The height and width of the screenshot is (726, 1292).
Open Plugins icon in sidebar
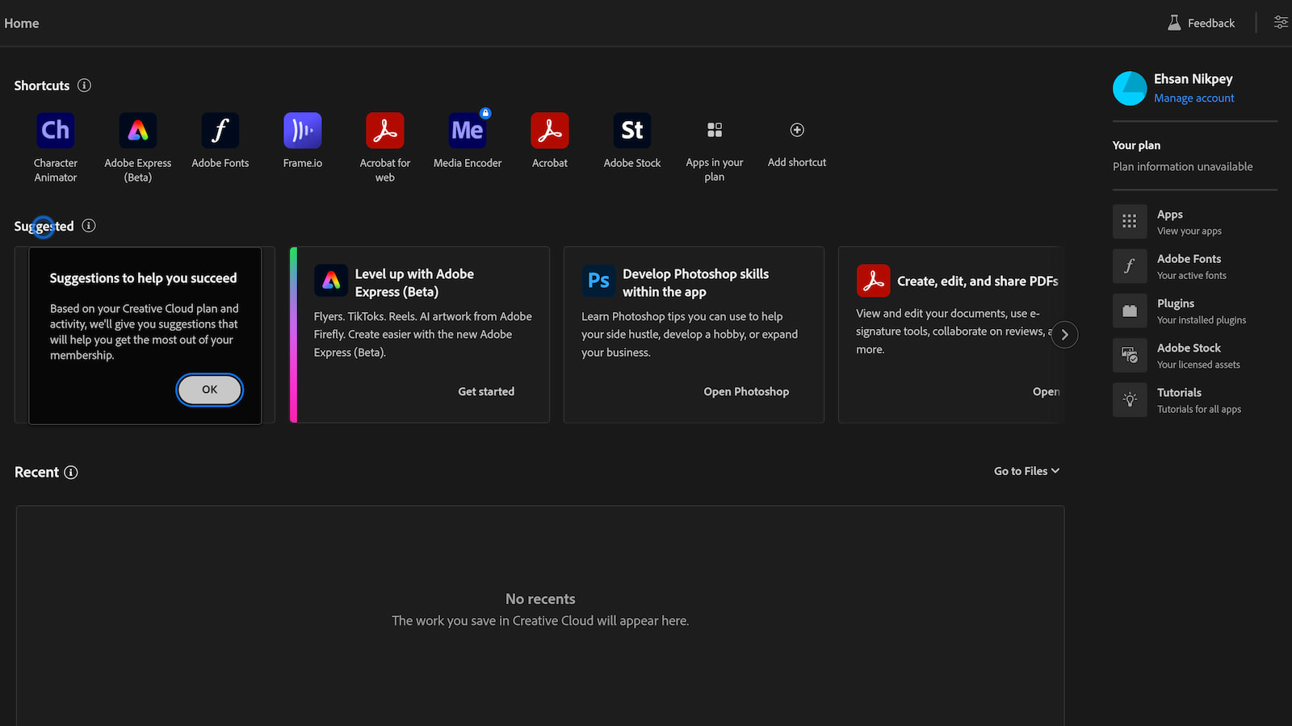click(1130, 311)
